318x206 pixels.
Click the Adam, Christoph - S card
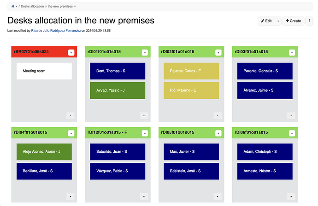pyautogui.click(x=265, y=152)
